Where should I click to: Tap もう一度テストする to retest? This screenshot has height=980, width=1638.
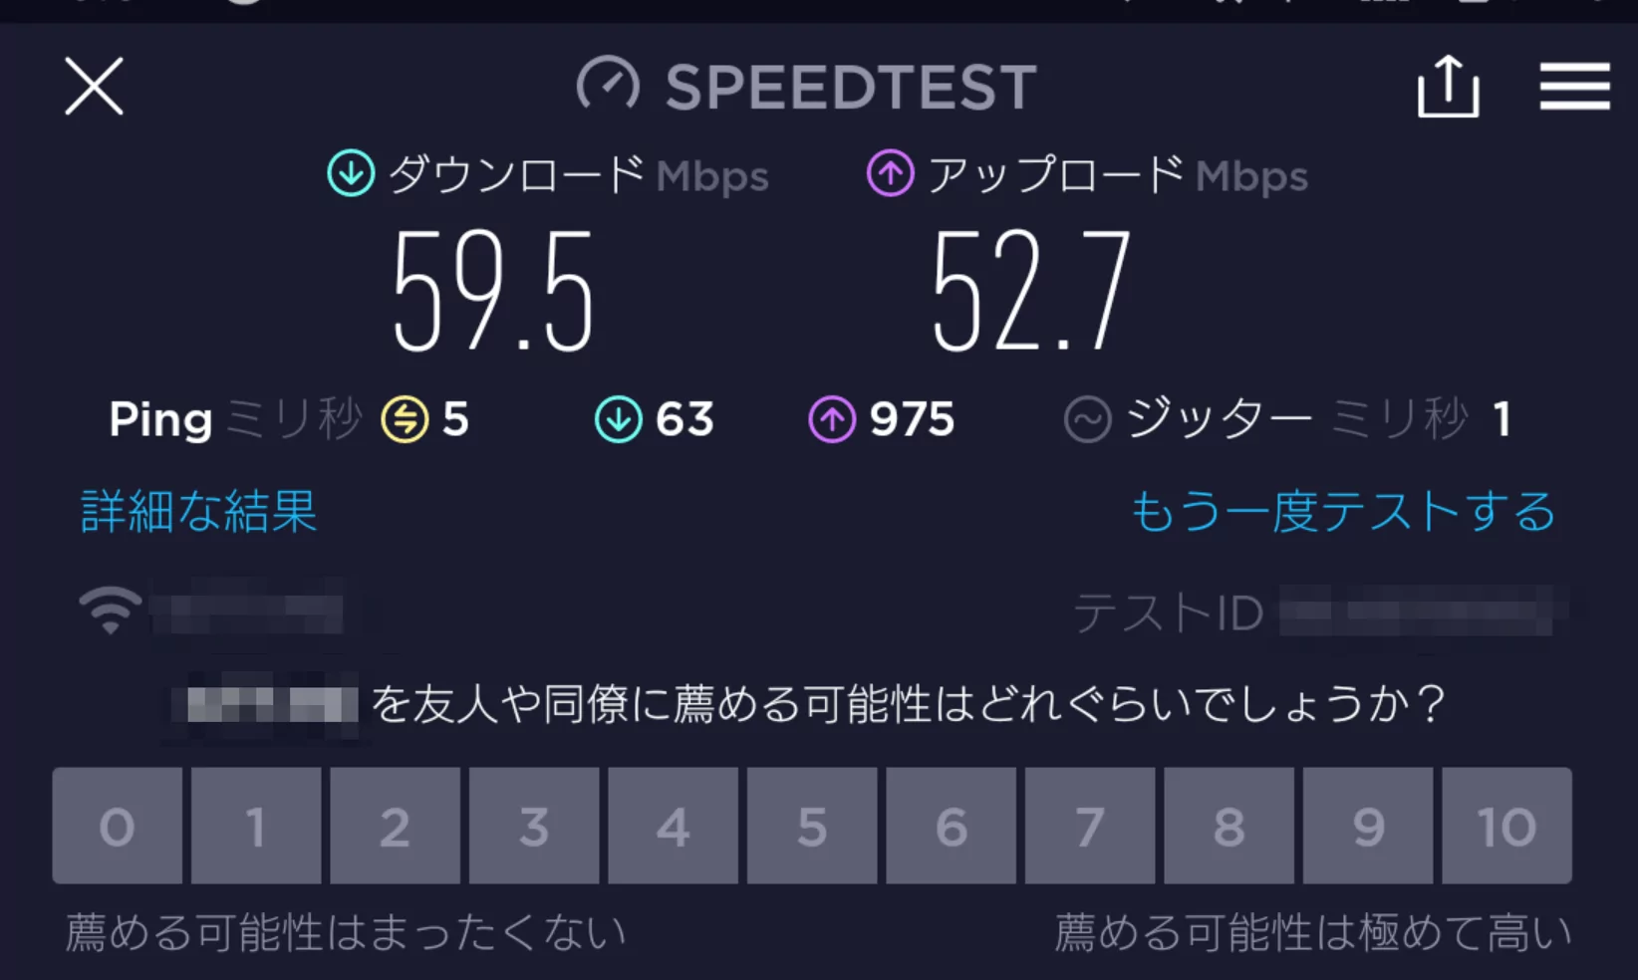coord(1342,512)
